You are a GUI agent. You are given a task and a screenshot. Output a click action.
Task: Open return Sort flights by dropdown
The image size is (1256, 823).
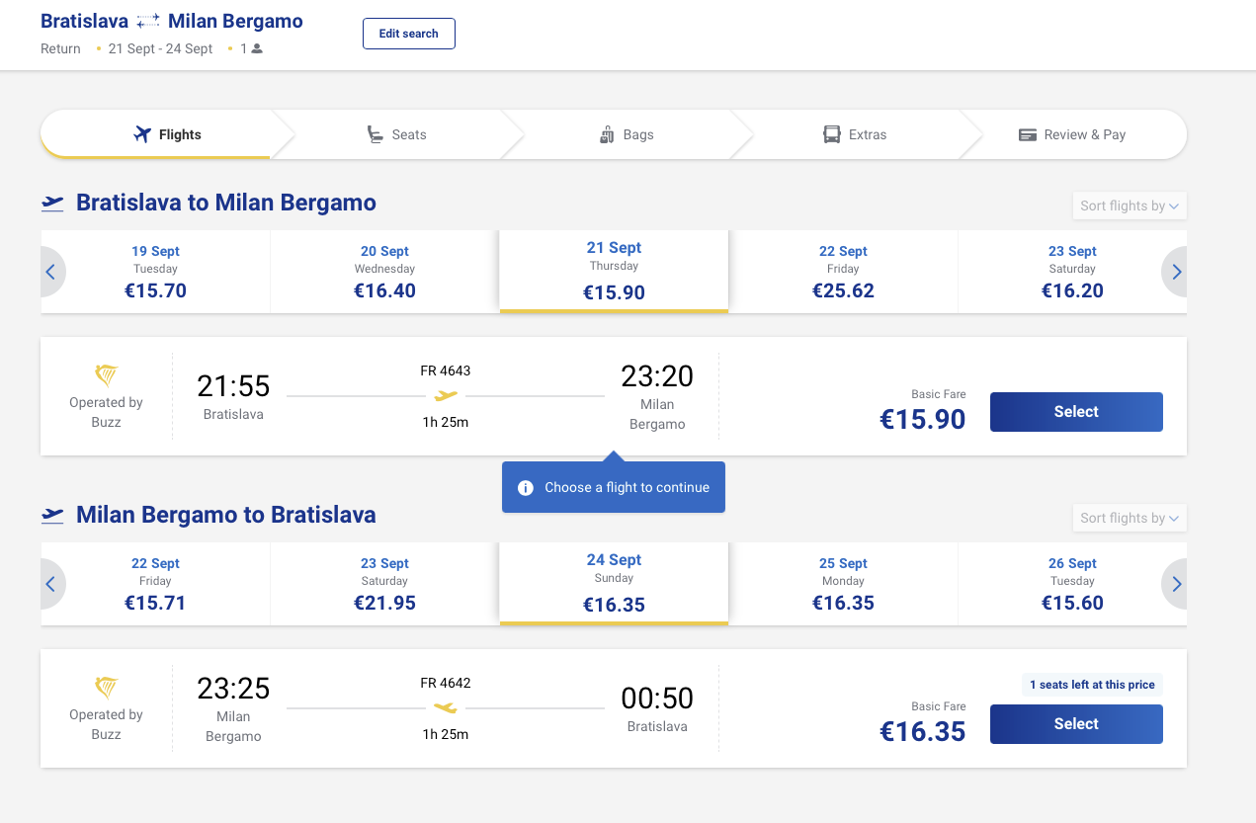pyautogui.click(x=1129, y=518)
